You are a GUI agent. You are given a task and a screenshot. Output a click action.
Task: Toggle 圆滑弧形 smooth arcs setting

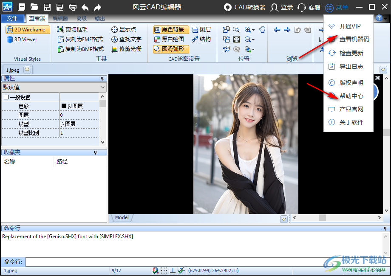[x=171, y=49]
